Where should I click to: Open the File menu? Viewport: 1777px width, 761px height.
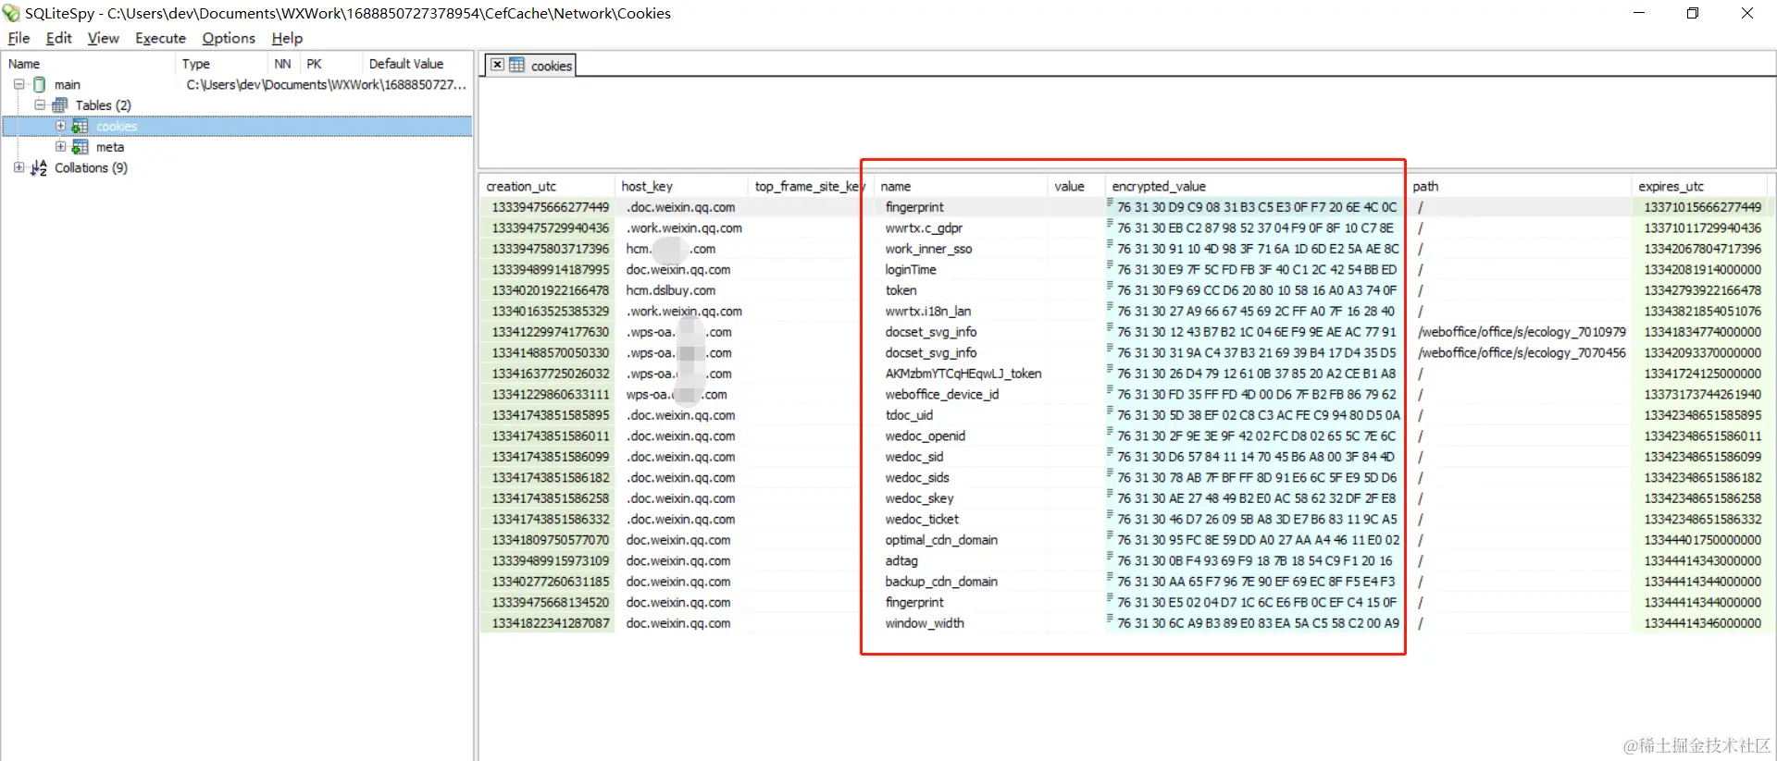point(19,38)
